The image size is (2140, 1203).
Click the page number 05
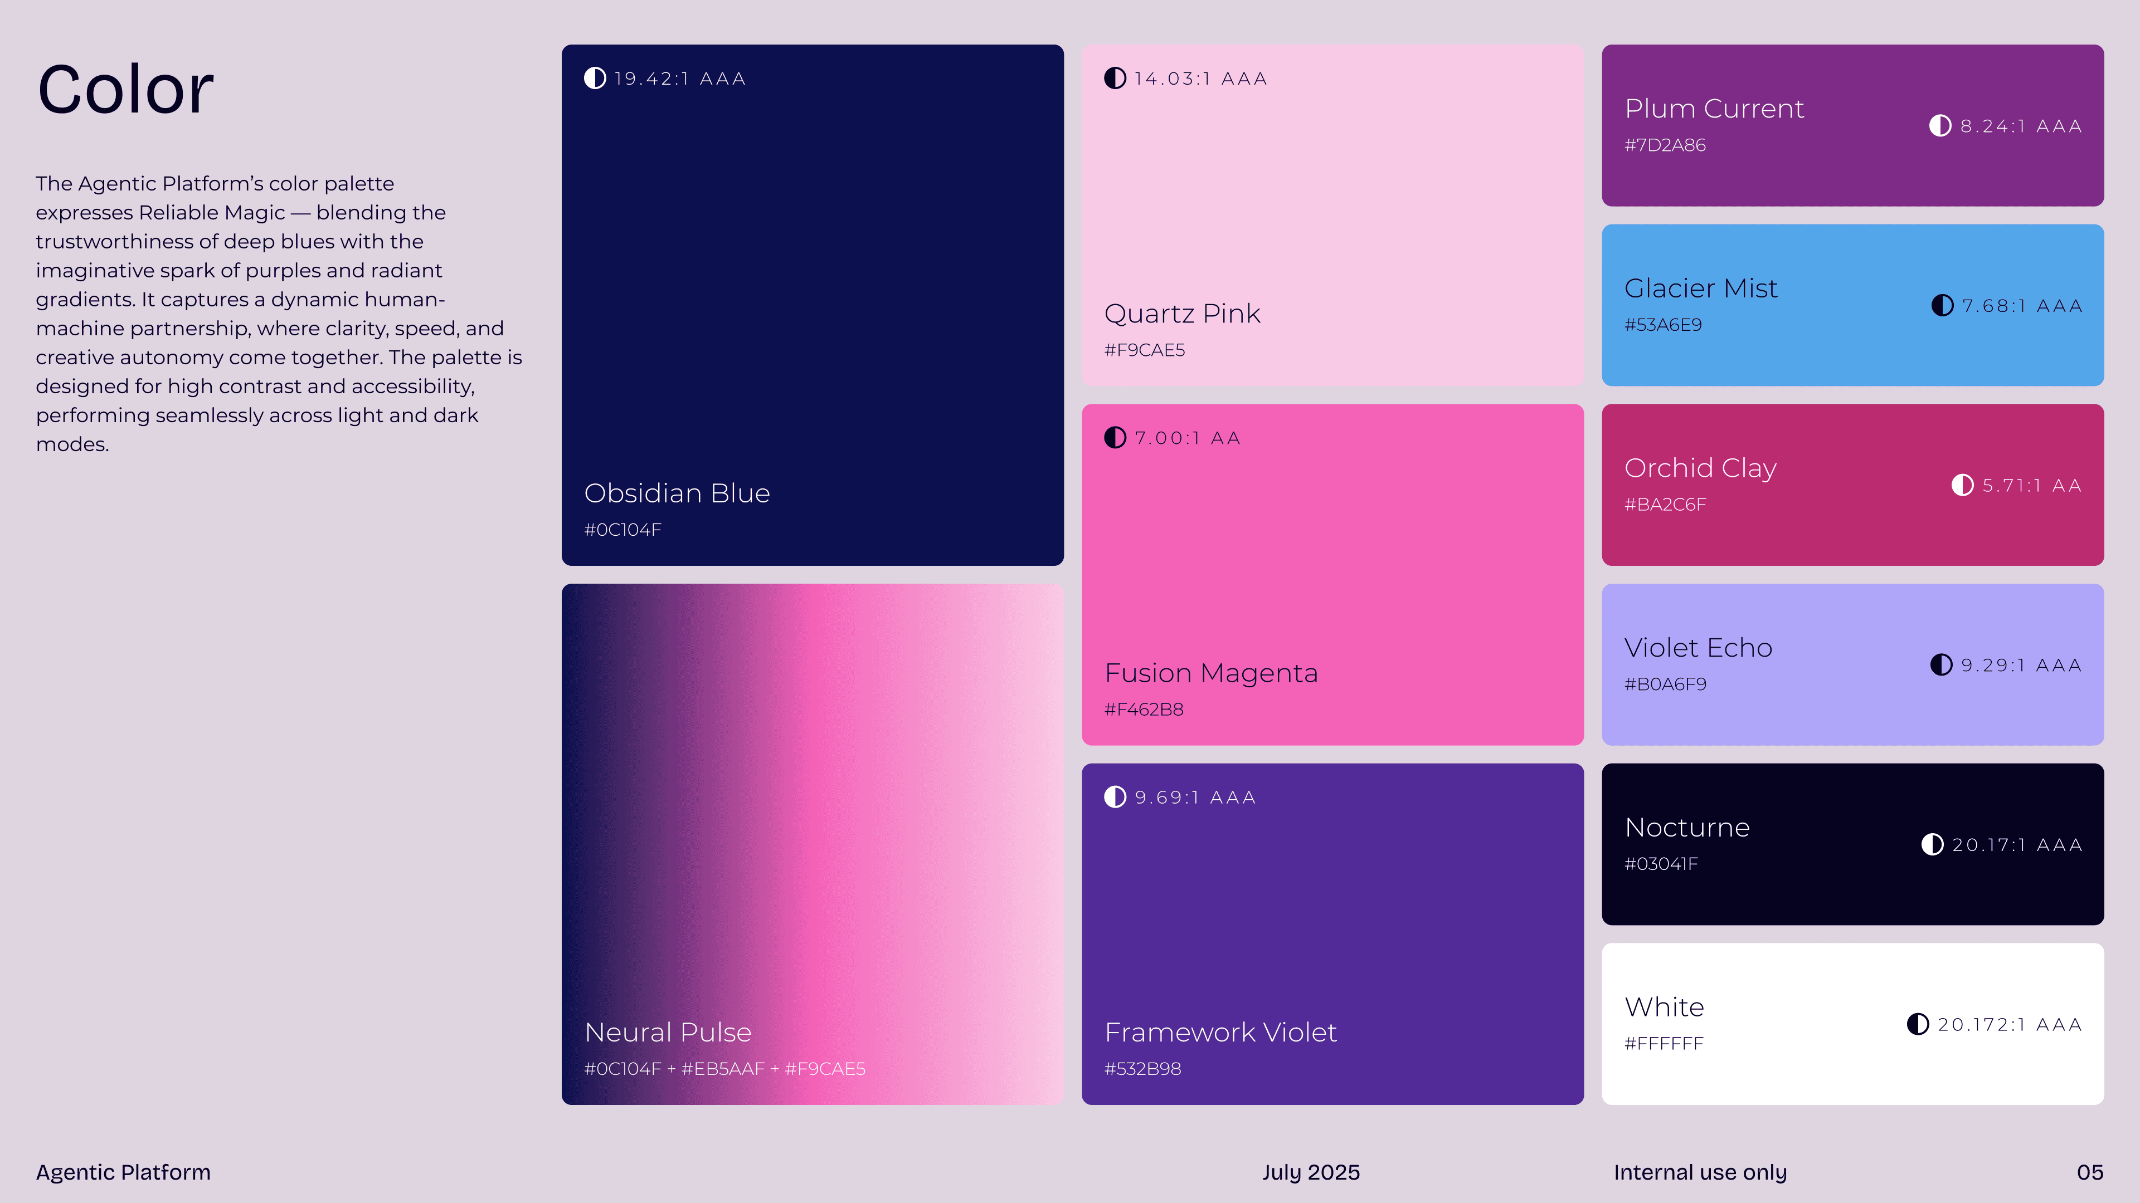2090,1172
